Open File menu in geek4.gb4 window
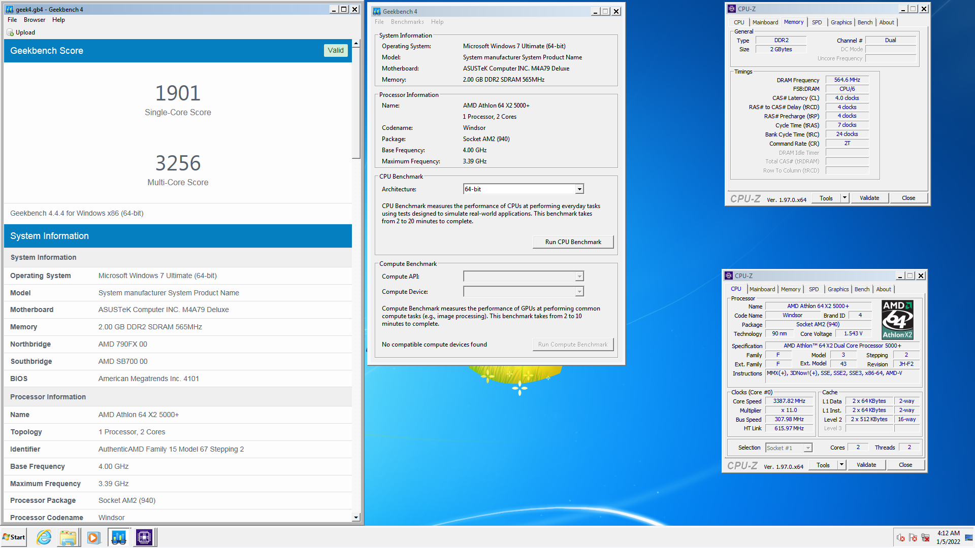 coord(12,20)
